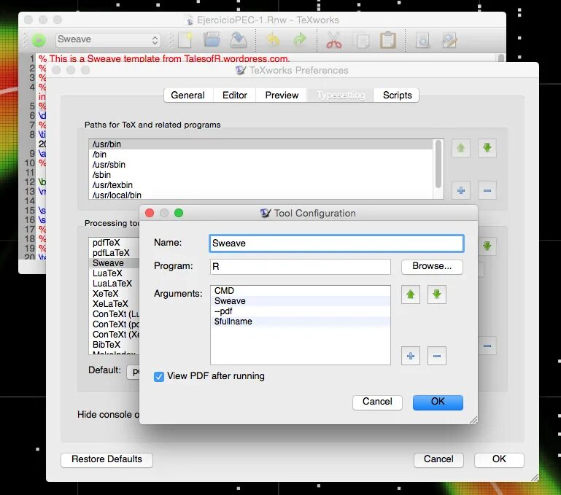Image resolution: width=561 pixels, height=495 pixels.
Task: Move selected path down with green arrow
Action: coord(487,148)
